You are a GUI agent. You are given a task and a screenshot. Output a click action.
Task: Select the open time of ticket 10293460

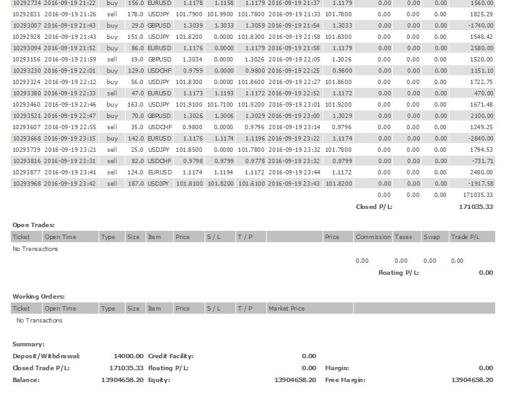tap(70, 104)
